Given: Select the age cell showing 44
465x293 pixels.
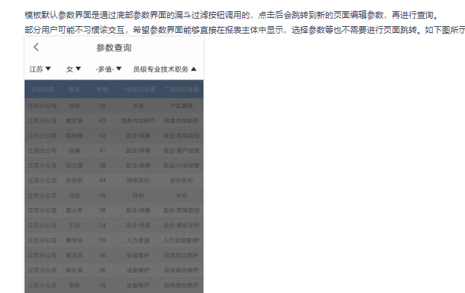Looking at the screenshot, I should point(102,180).
